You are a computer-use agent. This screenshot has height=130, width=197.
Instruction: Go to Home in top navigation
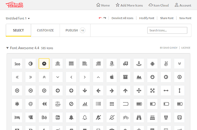103,5
